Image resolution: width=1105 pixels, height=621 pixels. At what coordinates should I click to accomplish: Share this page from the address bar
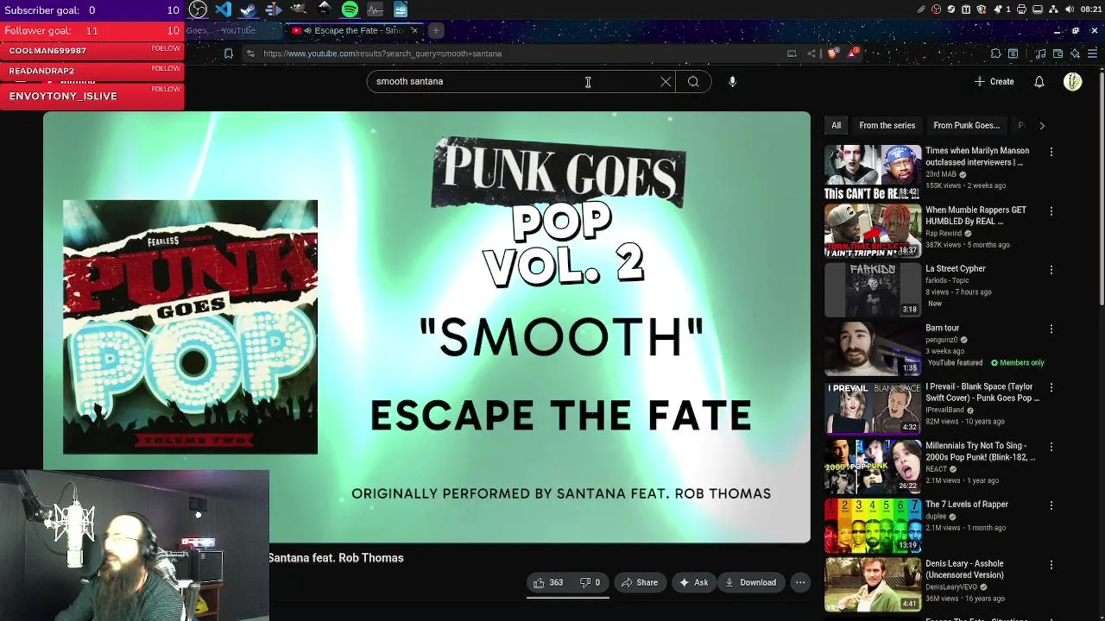[811, 53]
